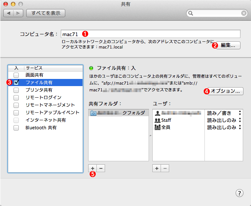
Task: Toggle the インターネット共有 checkbox
Action: [x=16, y=120]
